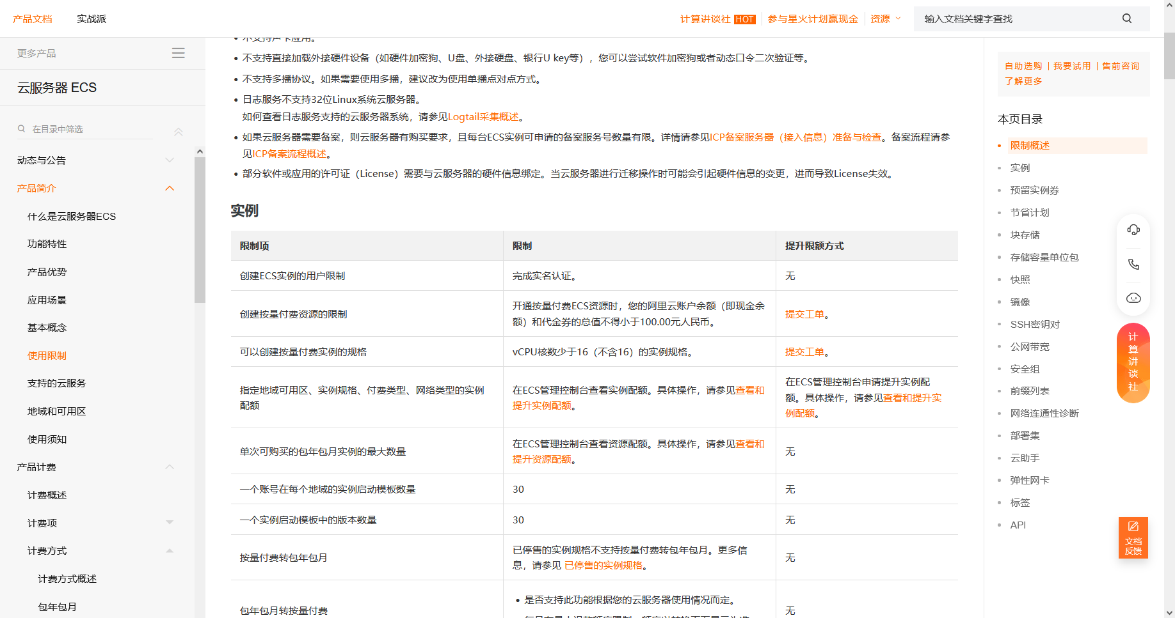The width and height of the screenshot is (1175, 618).
Task: Click 我要试用 link
Action: 1072,66
